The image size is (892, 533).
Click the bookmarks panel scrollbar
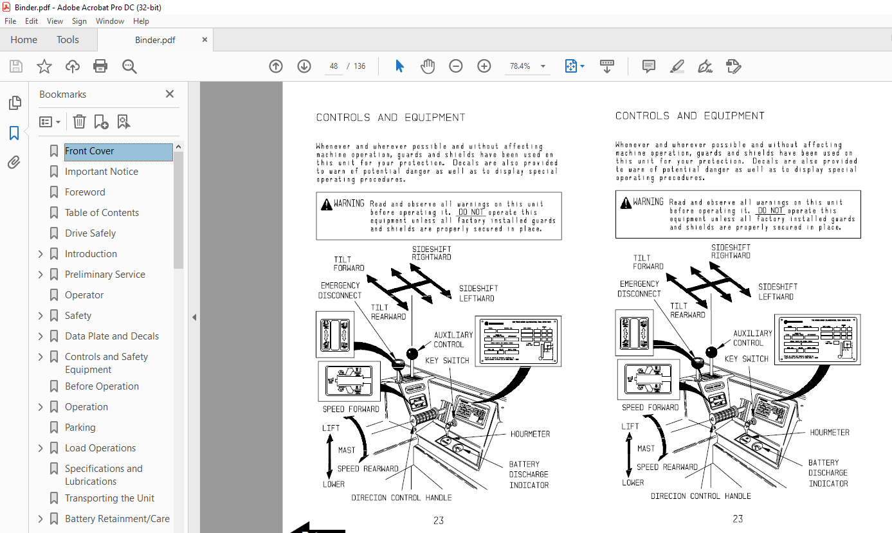point(179,211)
